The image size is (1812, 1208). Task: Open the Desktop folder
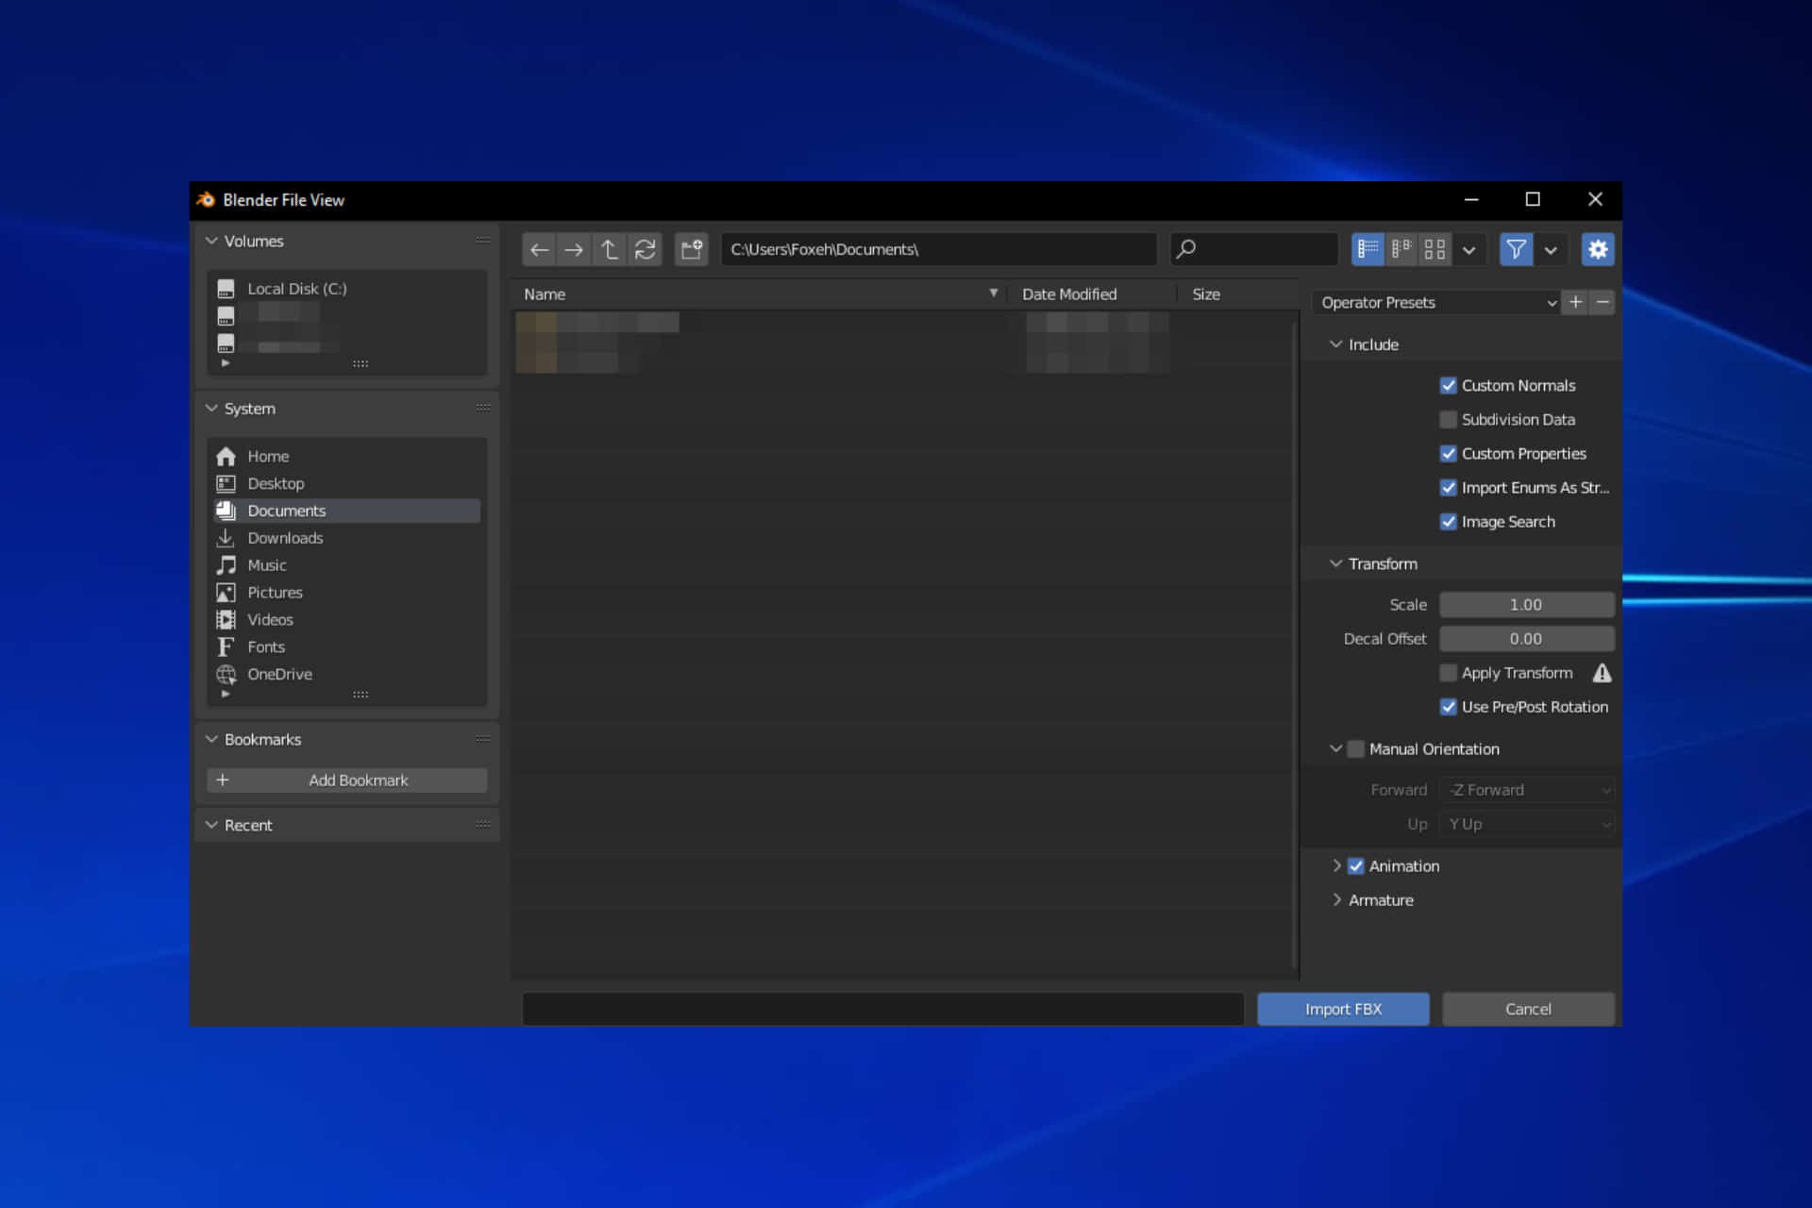click(346, 483)
